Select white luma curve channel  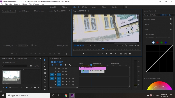[x=153, y=42]
